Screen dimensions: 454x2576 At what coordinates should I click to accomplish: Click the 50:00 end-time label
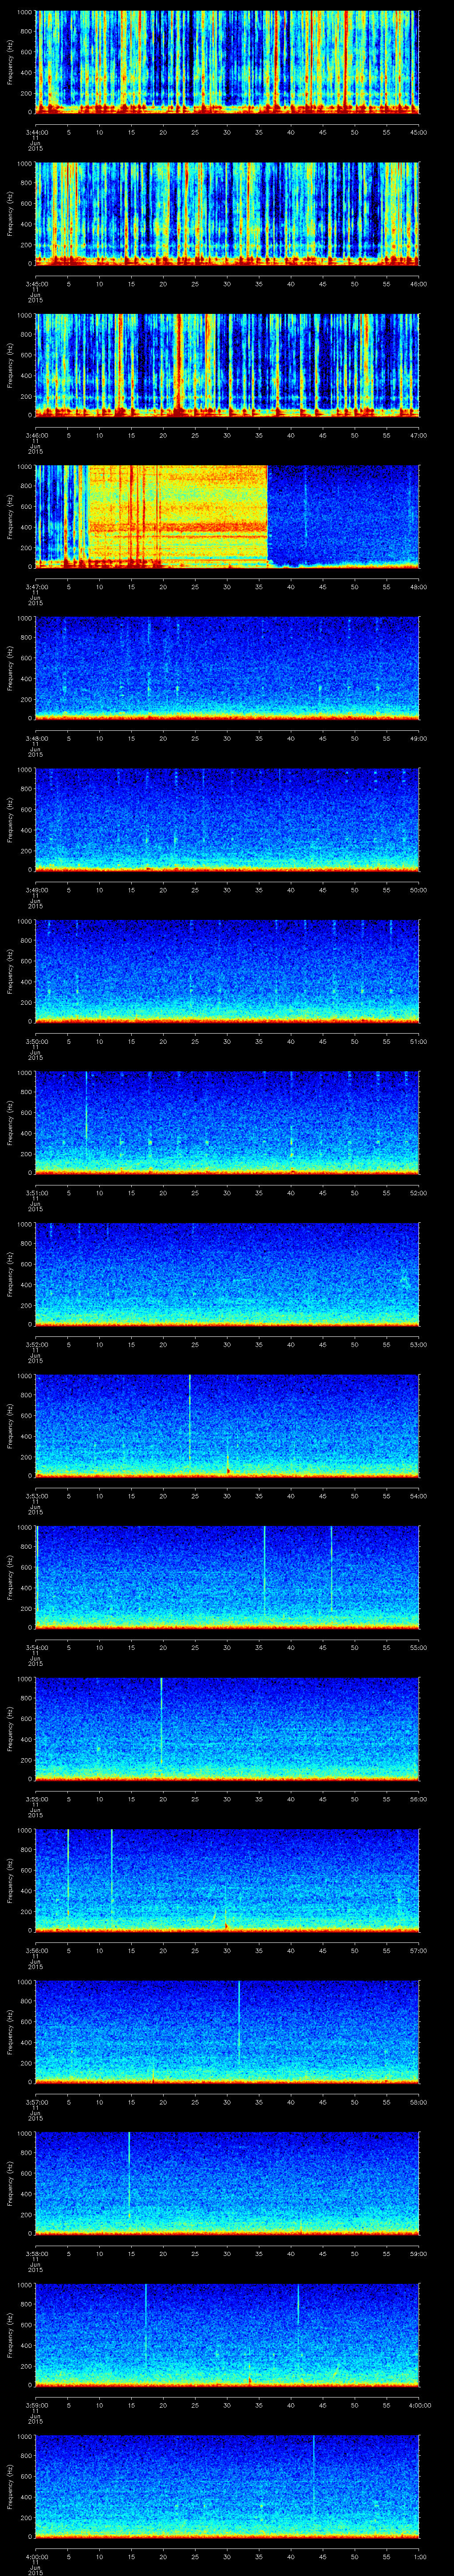(x=419, y=890)
